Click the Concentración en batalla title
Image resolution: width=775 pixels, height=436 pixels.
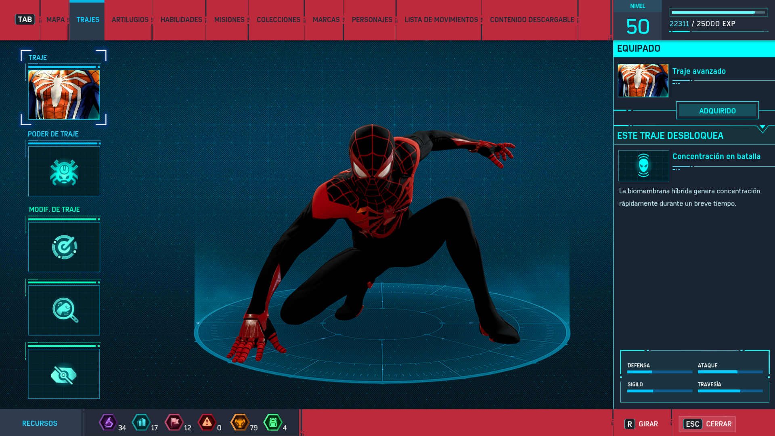(716, 156)
